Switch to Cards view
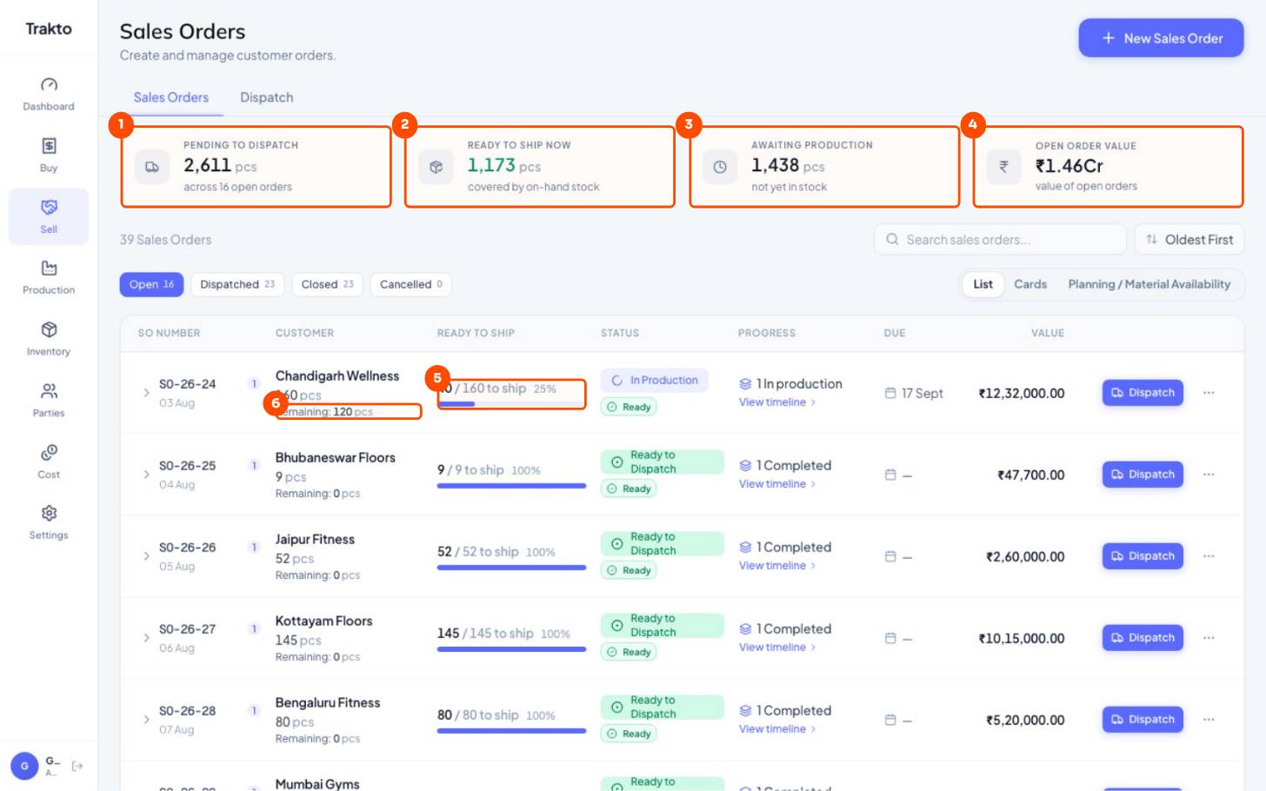The width and height of the screenshot is (1266, 791). [x=1030, y=284]
